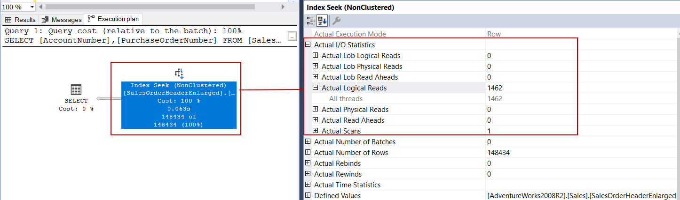Click the right scroll arrow of horizontal scrollbar
Viewport: 680px width, 200px height.
tap(283, 7)
